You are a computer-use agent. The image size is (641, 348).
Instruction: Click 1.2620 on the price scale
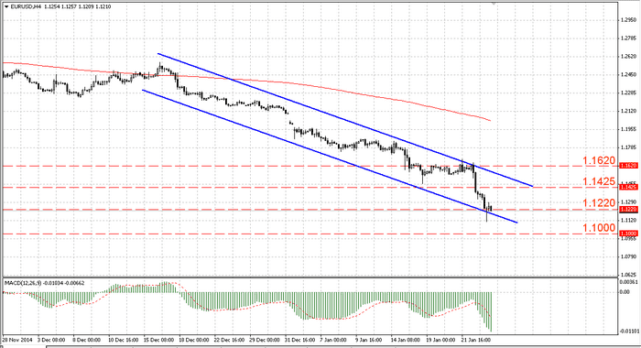point(628,57)
